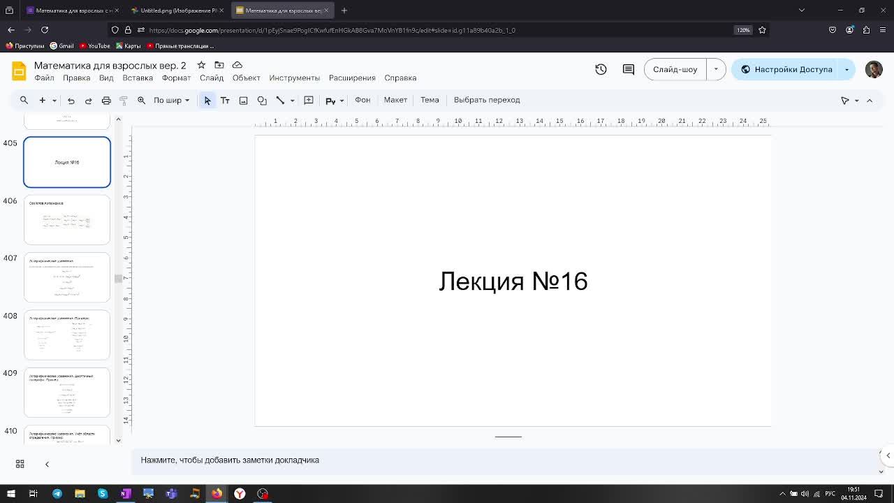The image size is (894, 503).
Task: Check the cloud save status icon
Action: [x=237, y=65]
